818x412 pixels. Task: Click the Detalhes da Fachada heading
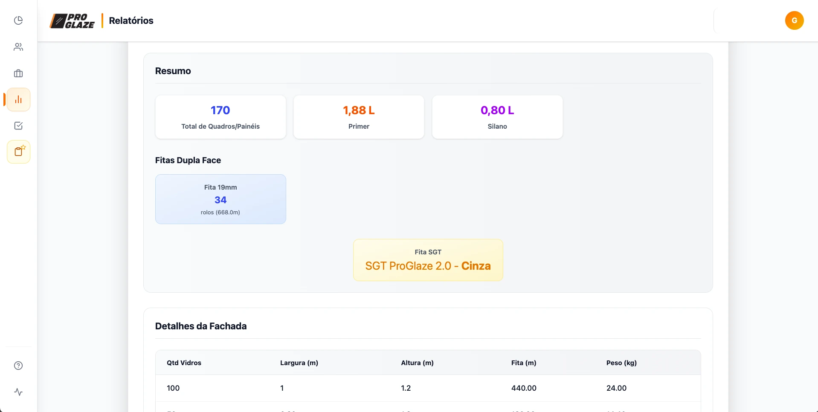pyautogui.click(x=200, y=326)
